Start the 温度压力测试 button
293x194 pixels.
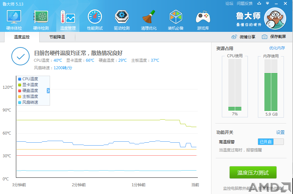tap(253, 172)
